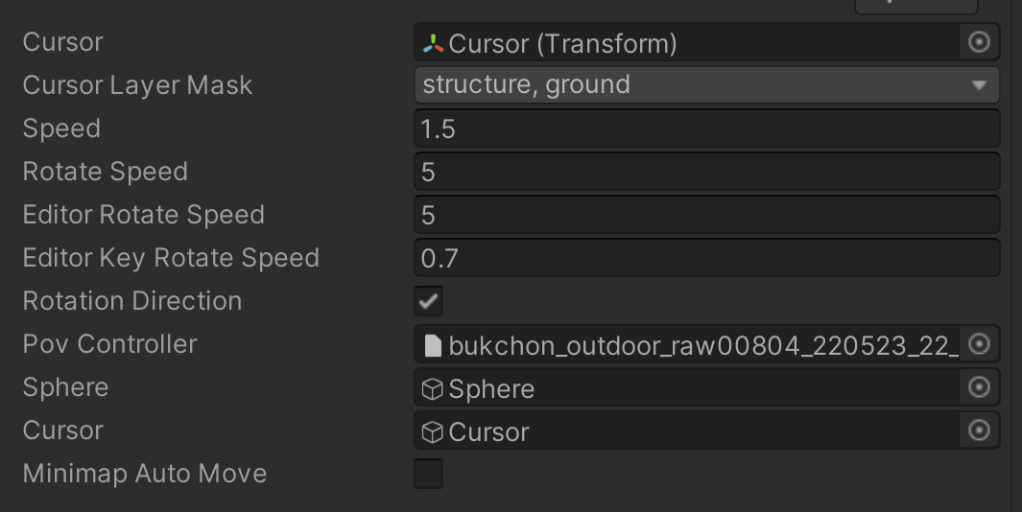
Task: Click the Transform icon in Cursor field
Action: pyautogui.click(x=434, y=43)
